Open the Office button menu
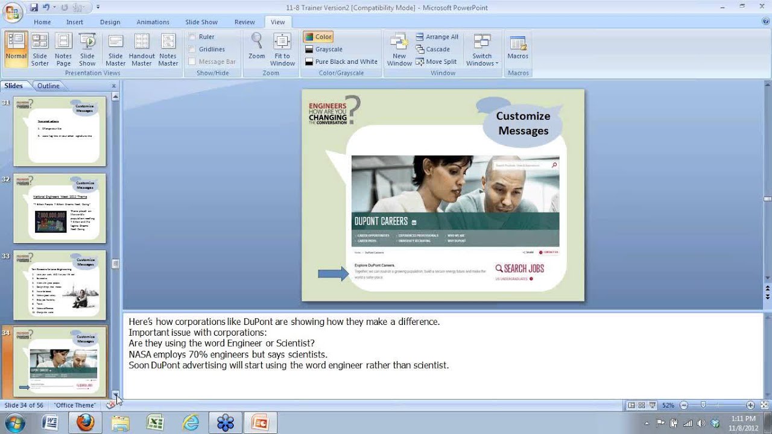 coord(12,11)
